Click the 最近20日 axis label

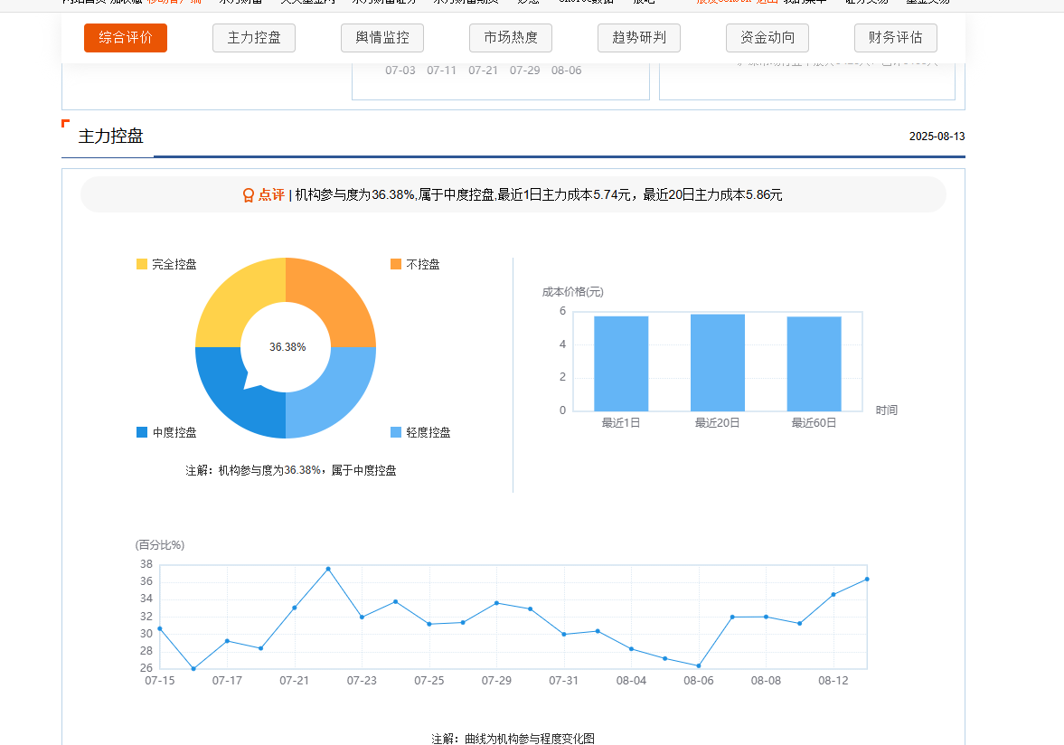(x=717, y=423)
